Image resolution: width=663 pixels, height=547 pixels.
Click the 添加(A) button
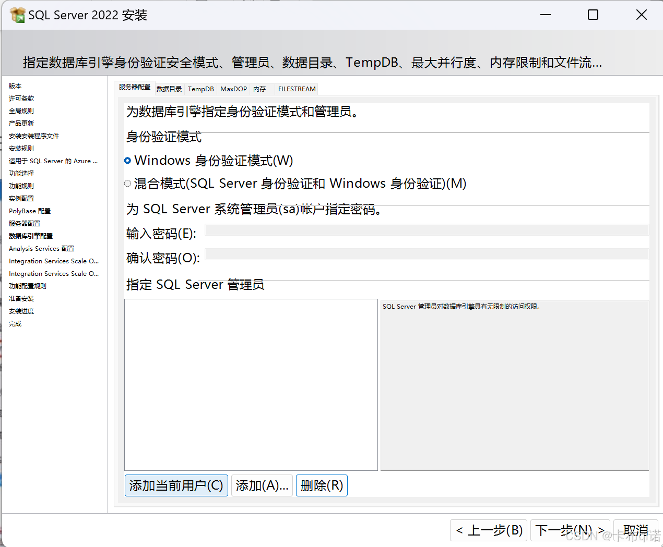click(x=262, y=485)
